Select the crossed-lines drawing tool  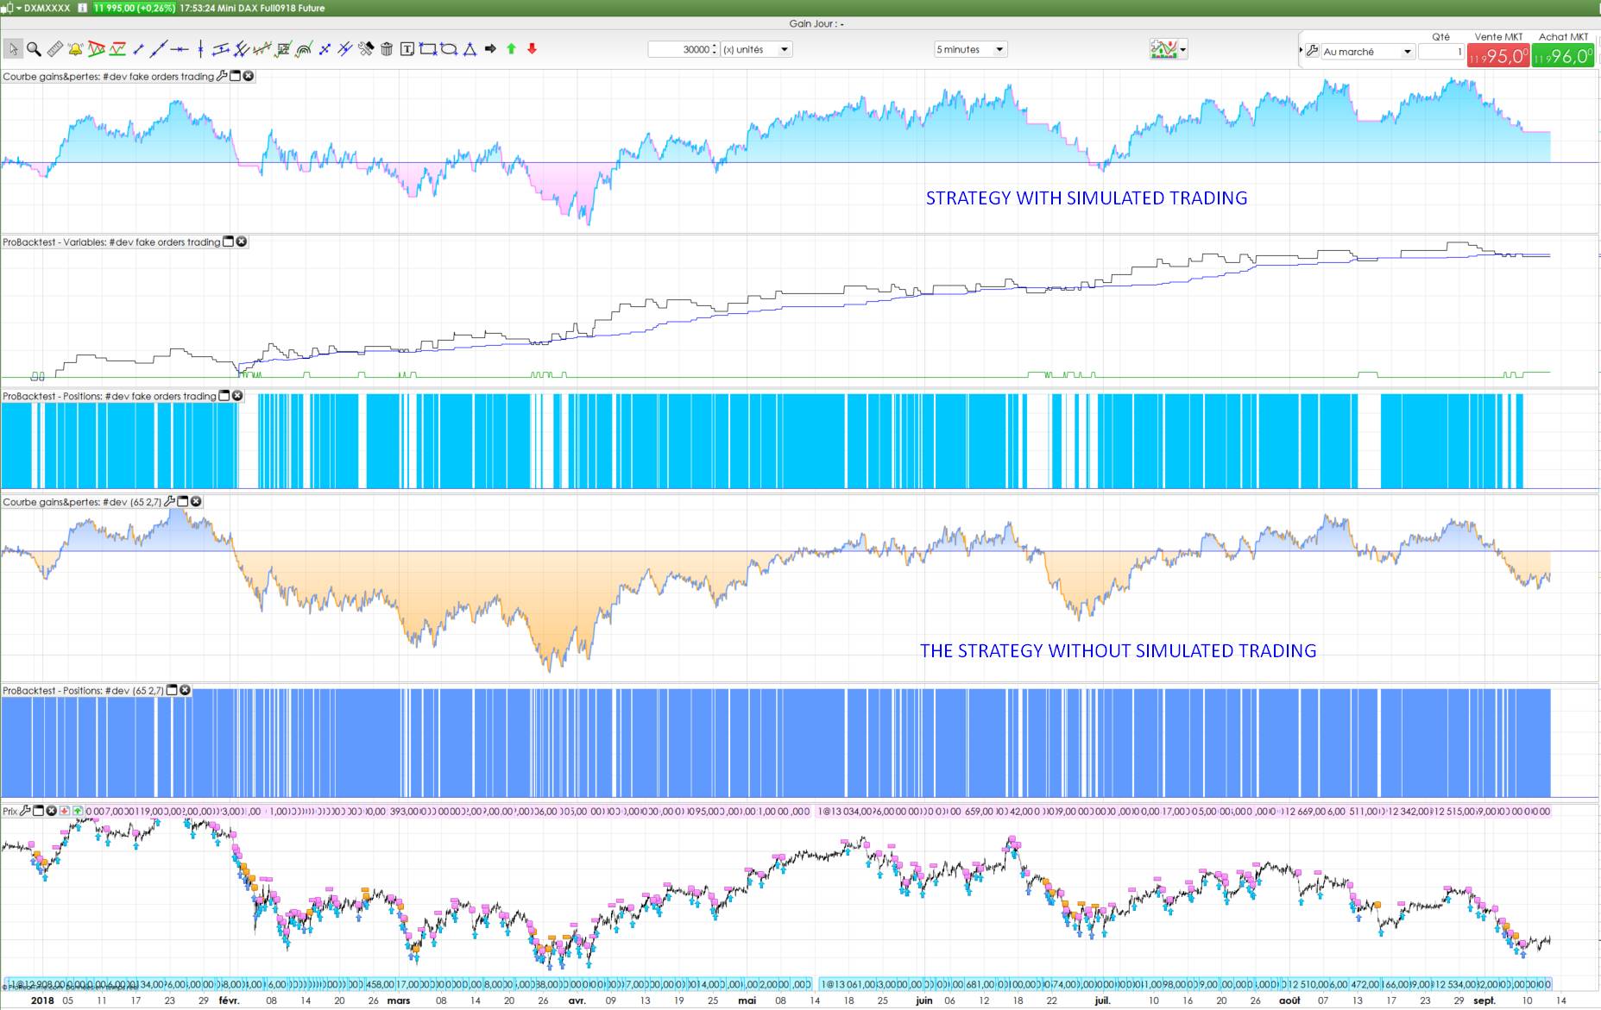click(x=325, y=49)
